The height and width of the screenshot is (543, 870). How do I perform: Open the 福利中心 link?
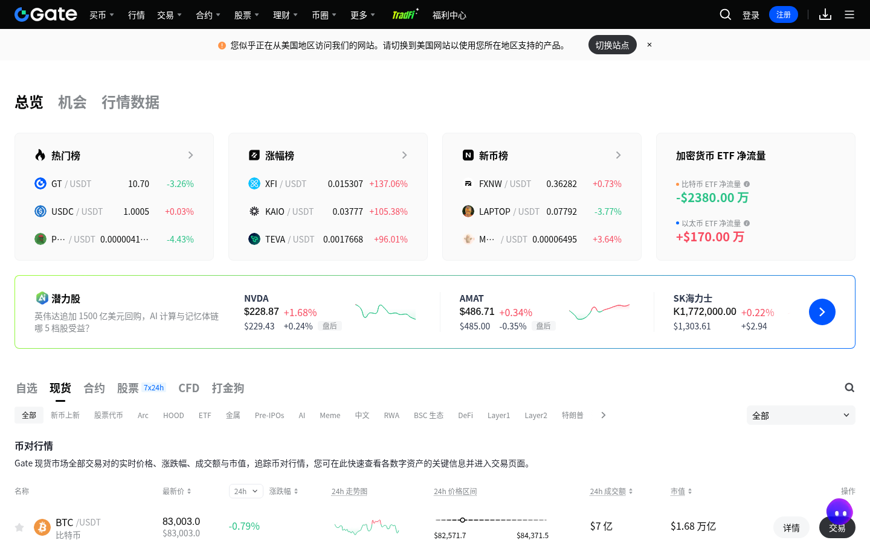pyautogui.click(x=449, y=15)
